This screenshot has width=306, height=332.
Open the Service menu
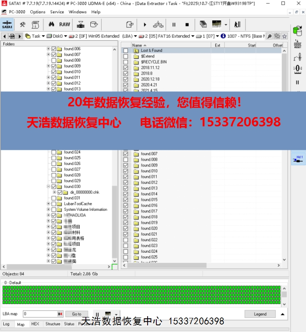57,12
